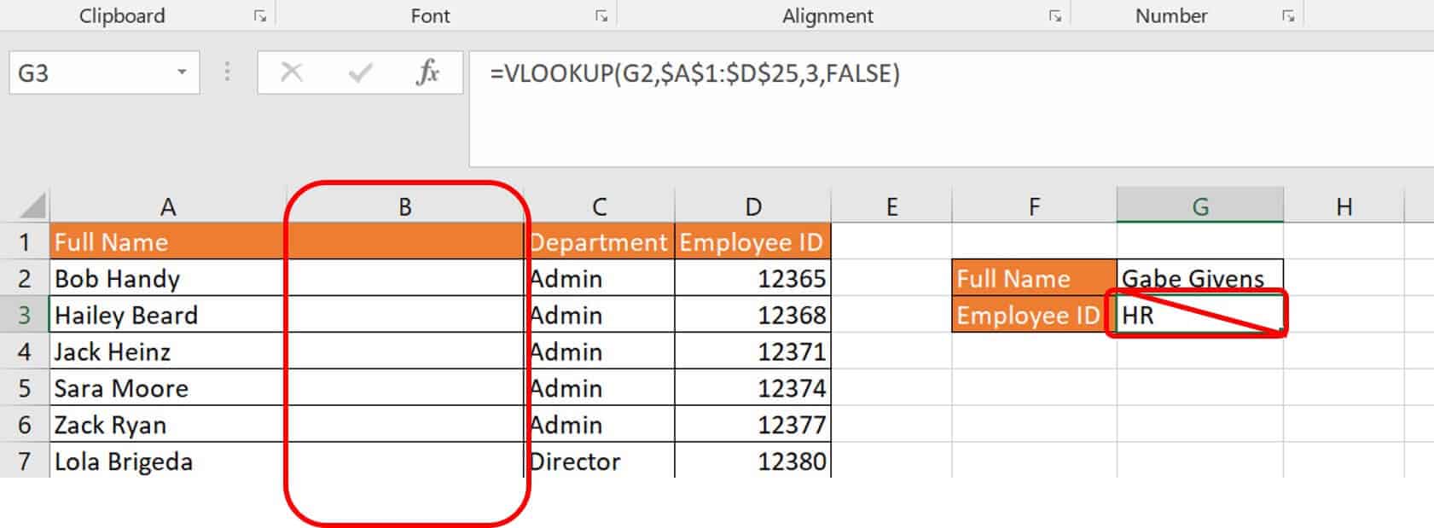Screen dimensions: 1434x528
Task: Select column G header
Action: [1199, 206]
